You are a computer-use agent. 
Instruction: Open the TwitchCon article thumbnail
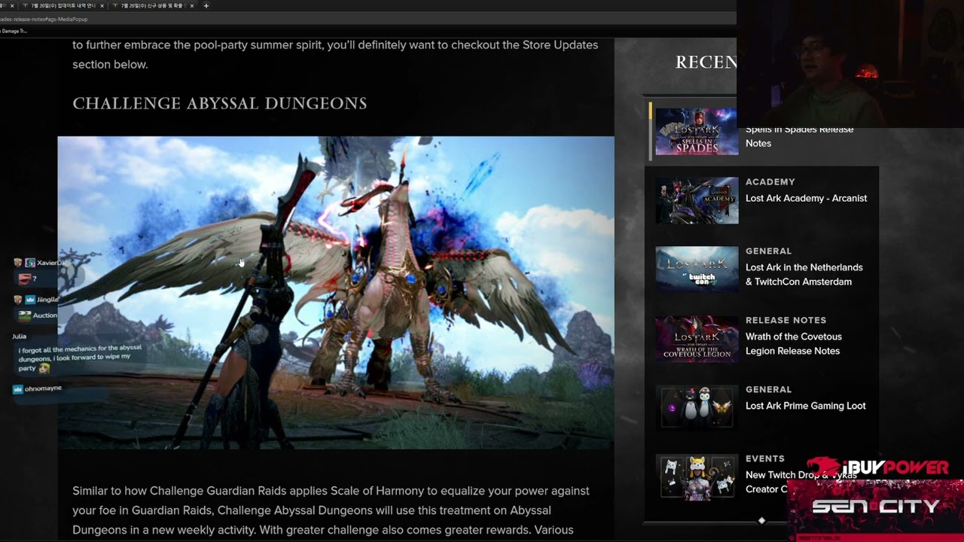click(x=697, y=270)
